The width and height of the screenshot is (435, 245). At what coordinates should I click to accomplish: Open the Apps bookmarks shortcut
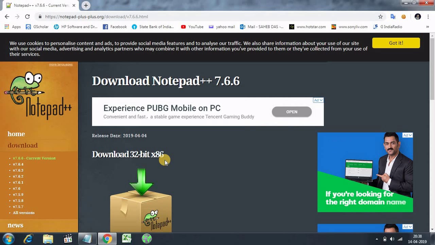point(13,27)
